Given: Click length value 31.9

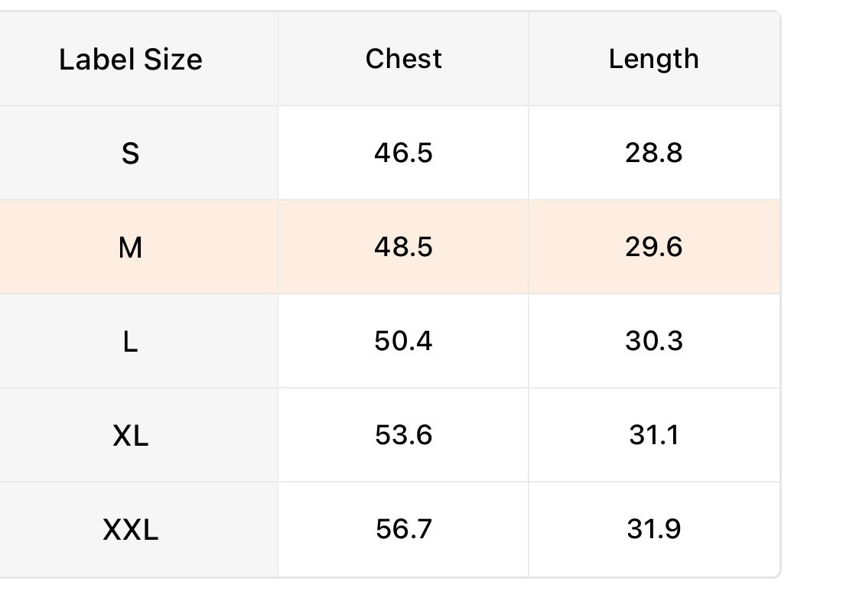Looking at the screenshot, I should (654, 529).
